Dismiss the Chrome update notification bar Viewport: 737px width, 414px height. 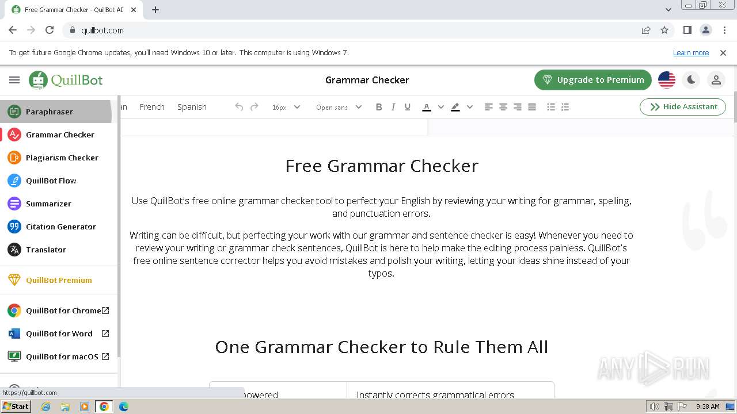pos(723,53)
